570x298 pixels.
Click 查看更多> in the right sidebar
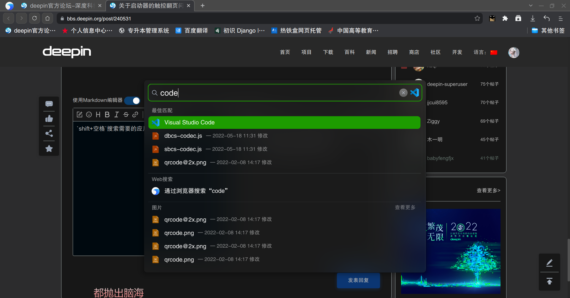click(489, 190)
